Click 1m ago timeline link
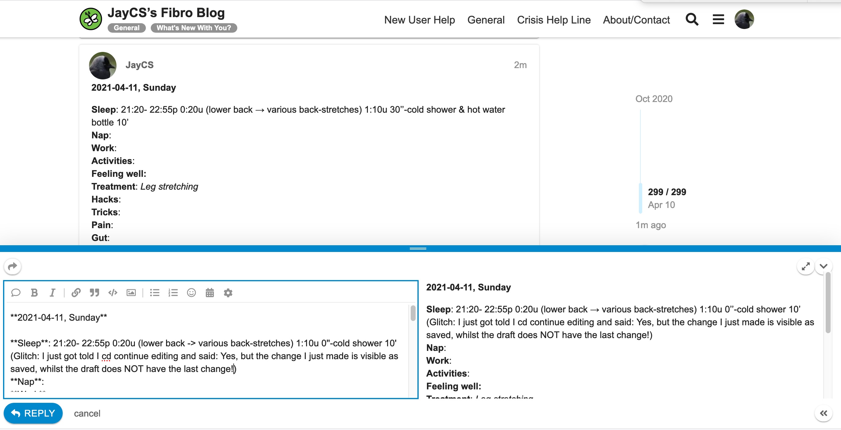 (650, 225)
